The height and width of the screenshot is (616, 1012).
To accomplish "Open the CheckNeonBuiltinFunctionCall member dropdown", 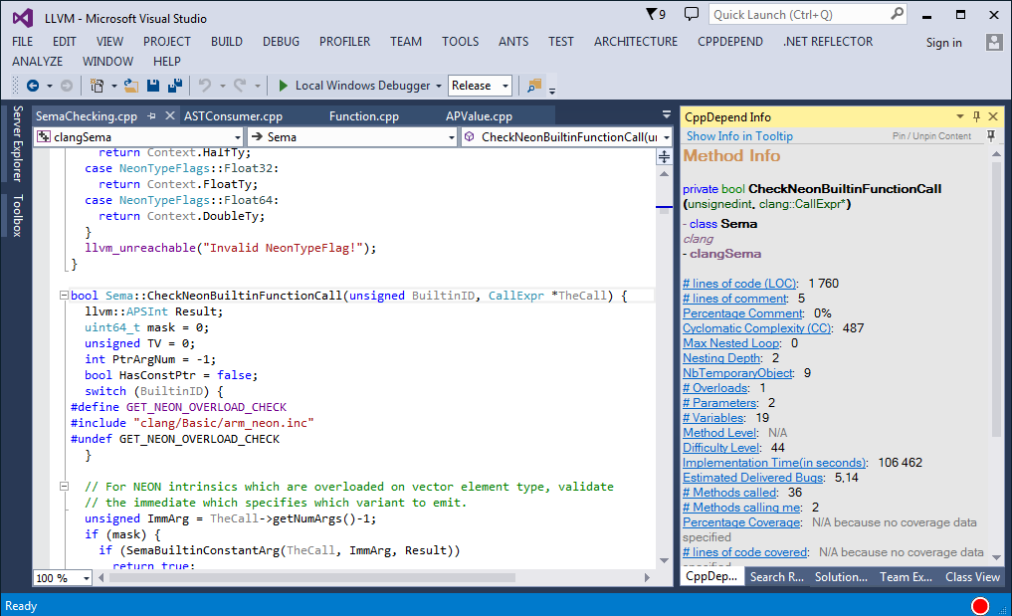I will pos(666,137).
